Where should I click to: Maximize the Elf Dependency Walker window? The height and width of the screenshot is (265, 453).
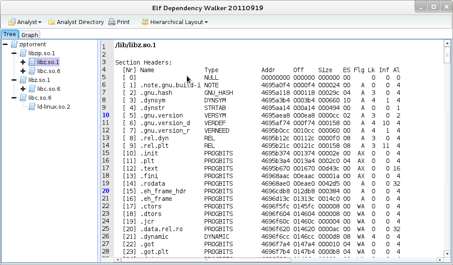tap(434, 7)
